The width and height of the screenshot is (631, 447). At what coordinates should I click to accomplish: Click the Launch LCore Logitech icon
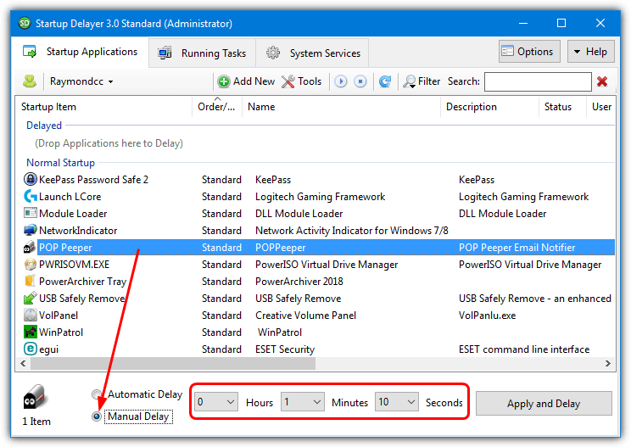click(31, 196)
